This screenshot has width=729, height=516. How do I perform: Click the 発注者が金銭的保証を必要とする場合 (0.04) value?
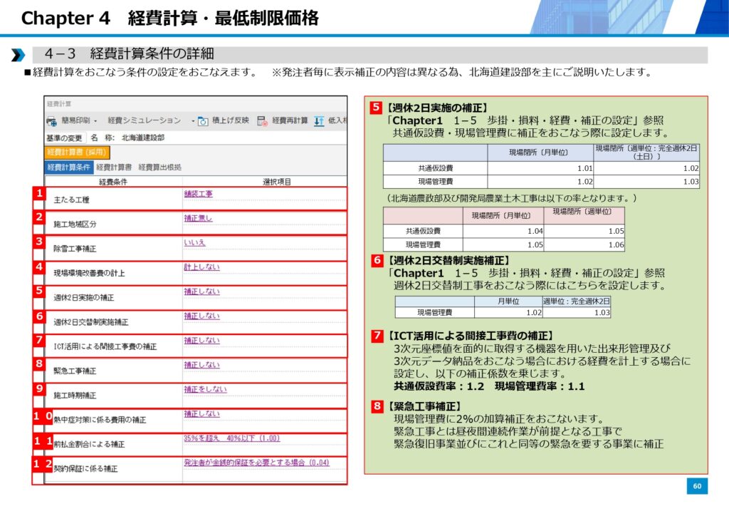tap(256, 463)
